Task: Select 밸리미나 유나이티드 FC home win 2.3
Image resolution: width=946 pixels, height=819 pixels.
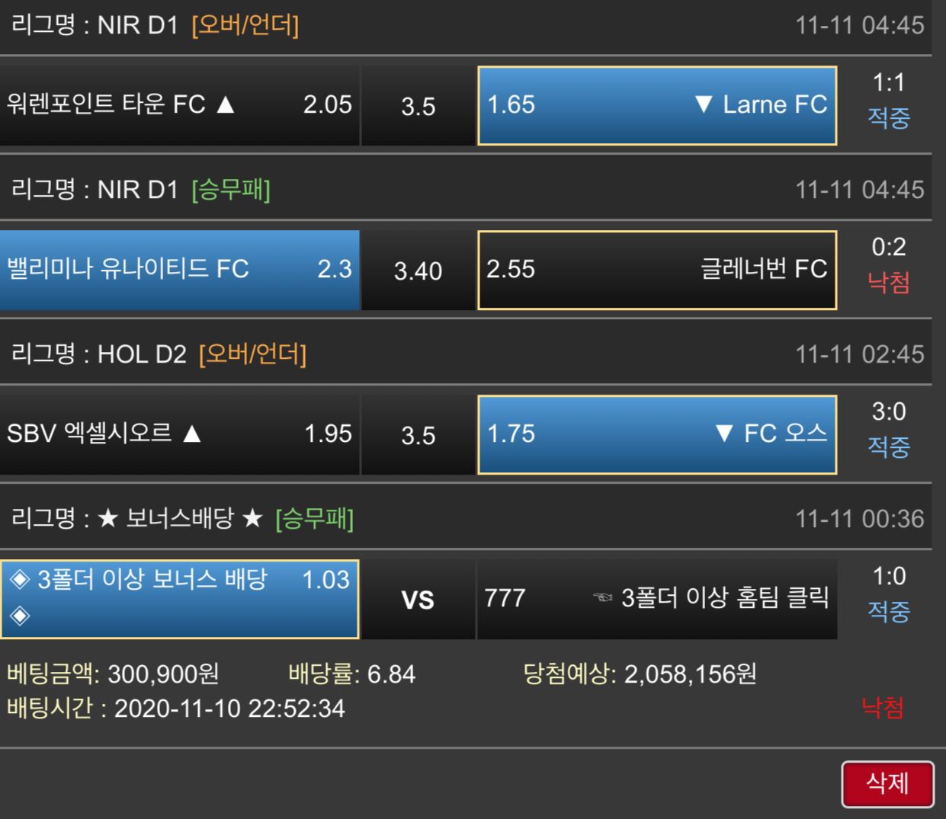Action: pos(179,270)
